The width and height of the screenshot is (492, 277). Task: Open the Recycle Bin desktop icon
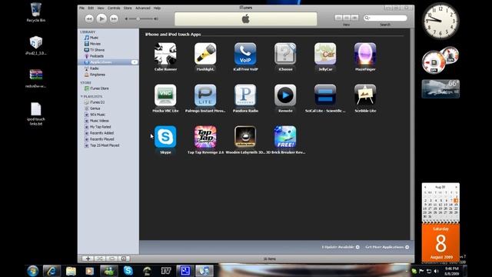click(x=36, y=12)
